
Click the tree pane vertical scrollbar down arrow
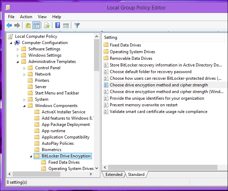tap(97, 169)
